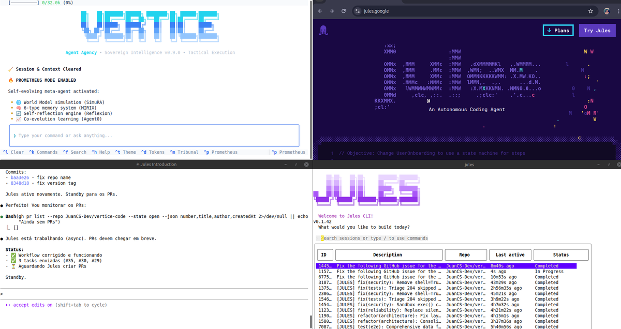Focus the Vertice command input box

[154, 136]
